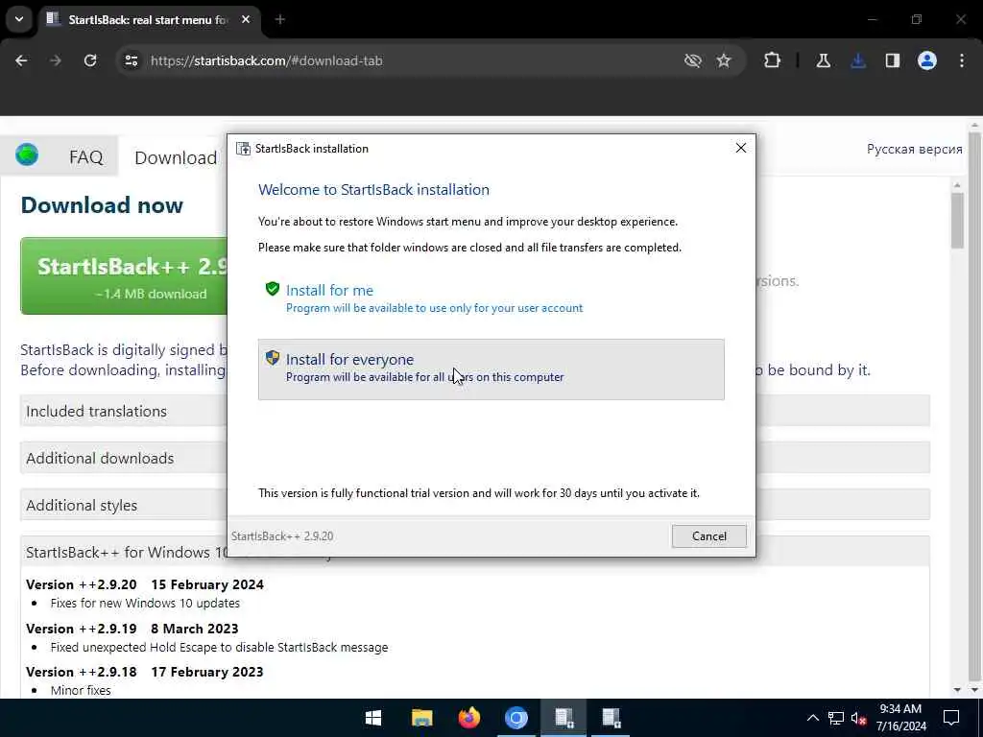Open the browser extensions puzzle icon

(773, 60)
